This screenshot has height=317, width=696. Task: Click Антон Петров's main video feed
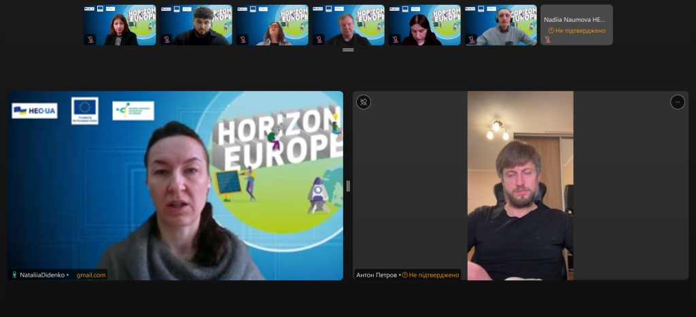click(x=520, y=184)
